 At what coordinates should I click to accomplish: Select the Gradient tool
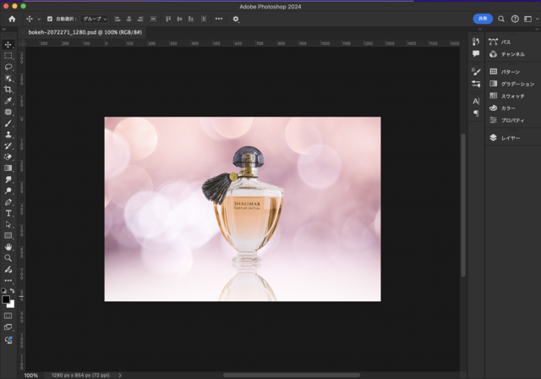tap(8, 168)
